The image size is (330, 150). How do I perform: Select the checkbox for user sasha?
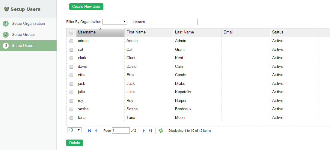[71, 109]
